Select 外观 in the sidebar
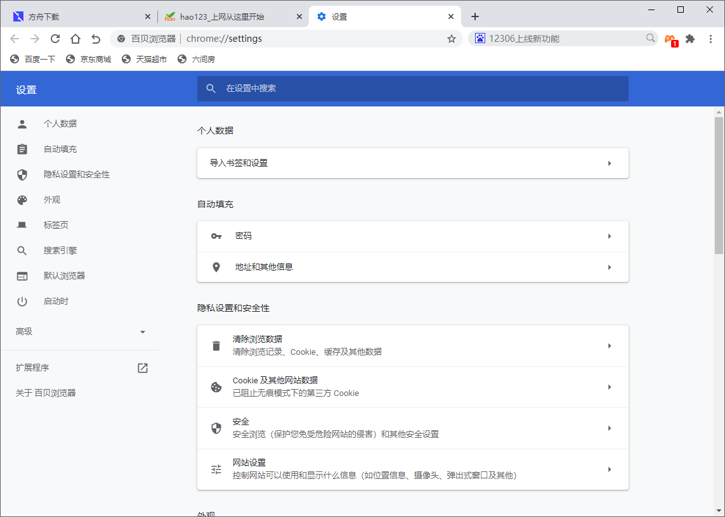Viewport: 725px width, 517px height. coord(52,200)
